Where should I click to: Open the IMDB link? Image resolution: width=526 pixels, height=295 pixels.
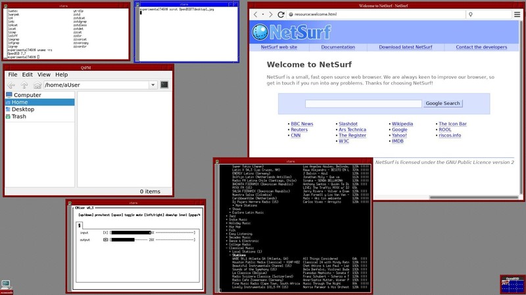(398, 141)
